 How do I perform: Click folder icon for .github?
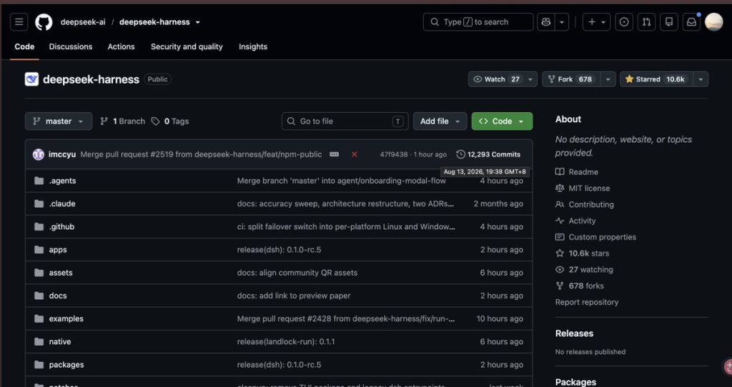coord(39,226)
